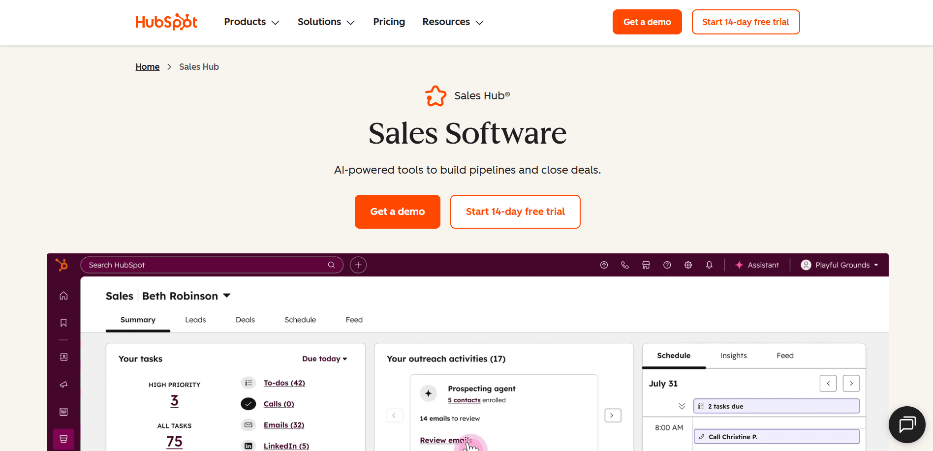Viewport: 933px width, 451px height.
Task: Click the bookmarks icon in left sidebar
Action: coord(63,323)
